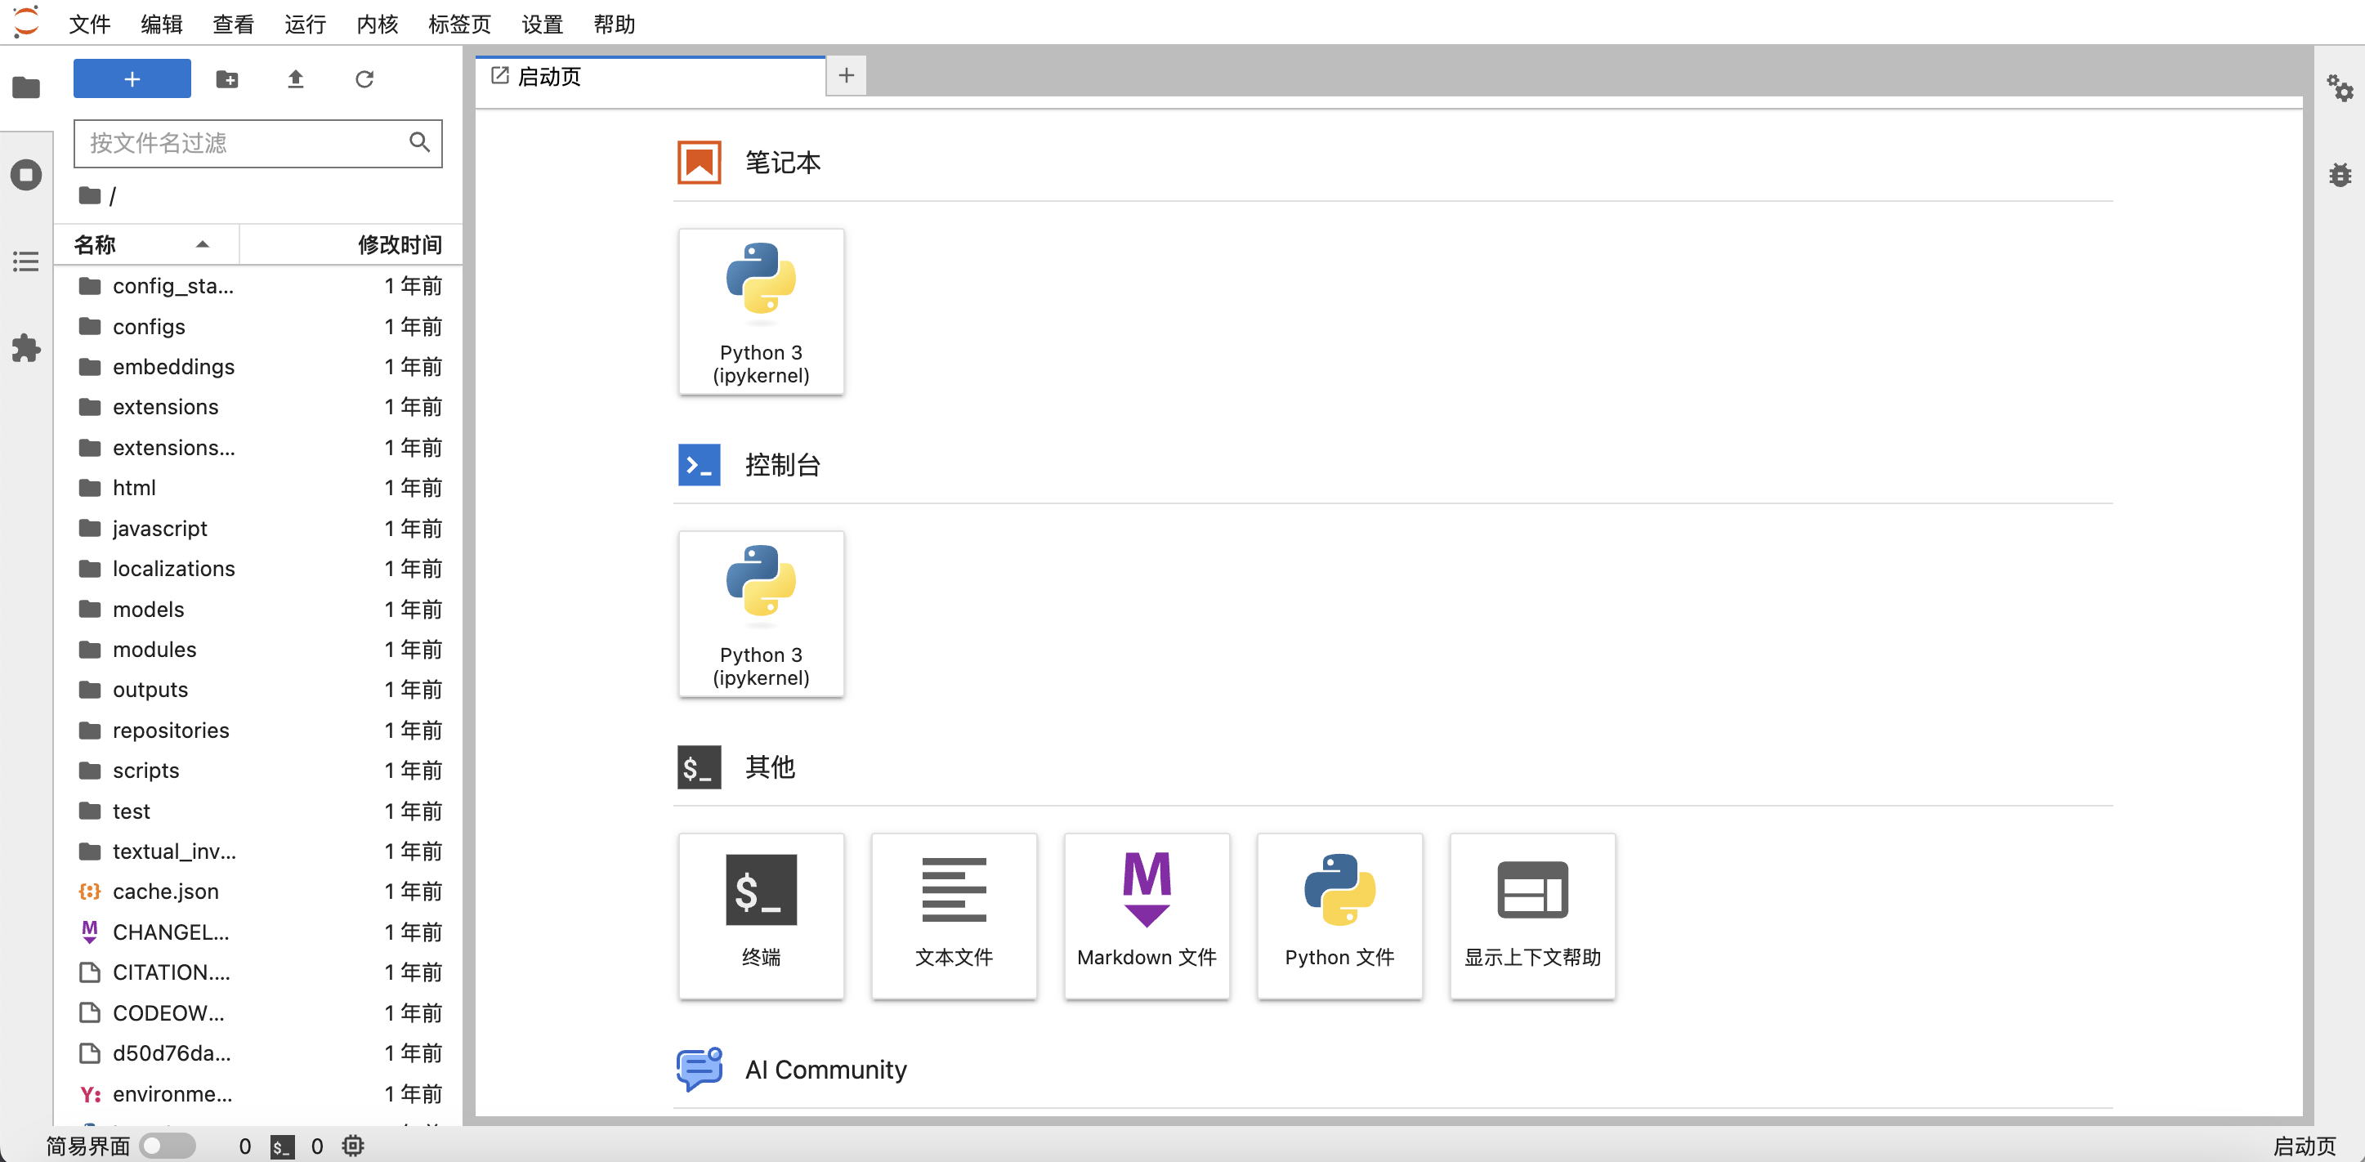Screen dimensions: 2365x1162
Task: Sort files by 名称 column arrow
Action: tap(203, 244)
